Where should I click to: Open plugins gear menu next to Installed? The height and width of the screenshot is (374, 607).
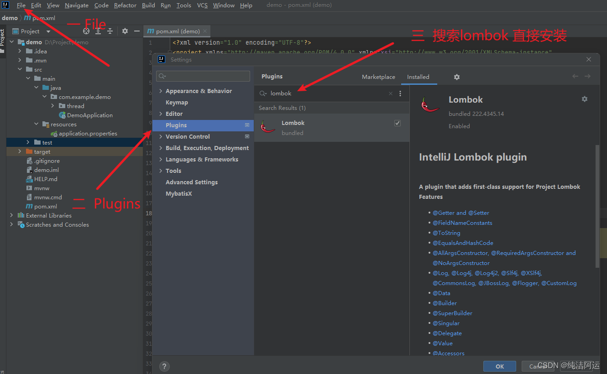point(457,77)
